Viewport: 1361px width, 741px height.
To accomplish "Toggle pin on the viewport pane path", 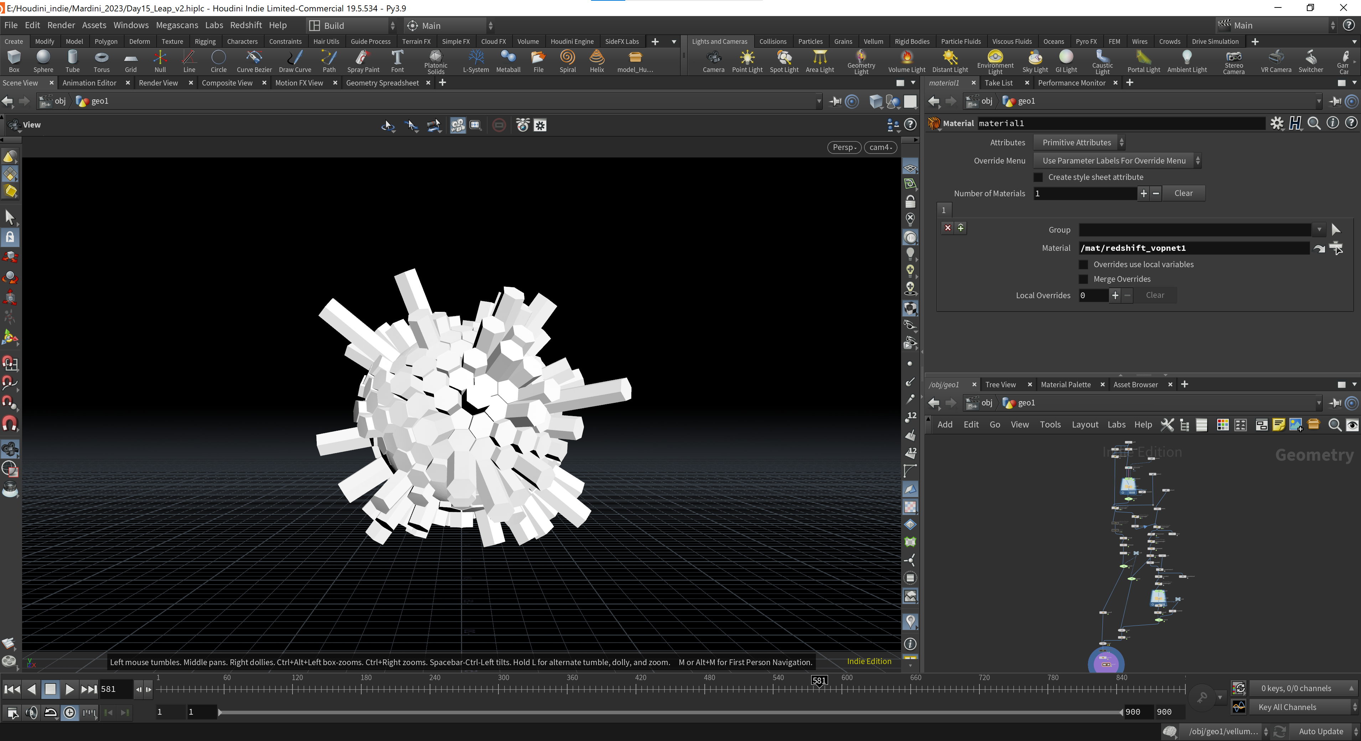I will tap(835, 102).
